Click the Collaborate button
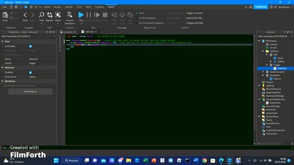The image size is (294, 165). coord(260,7)
